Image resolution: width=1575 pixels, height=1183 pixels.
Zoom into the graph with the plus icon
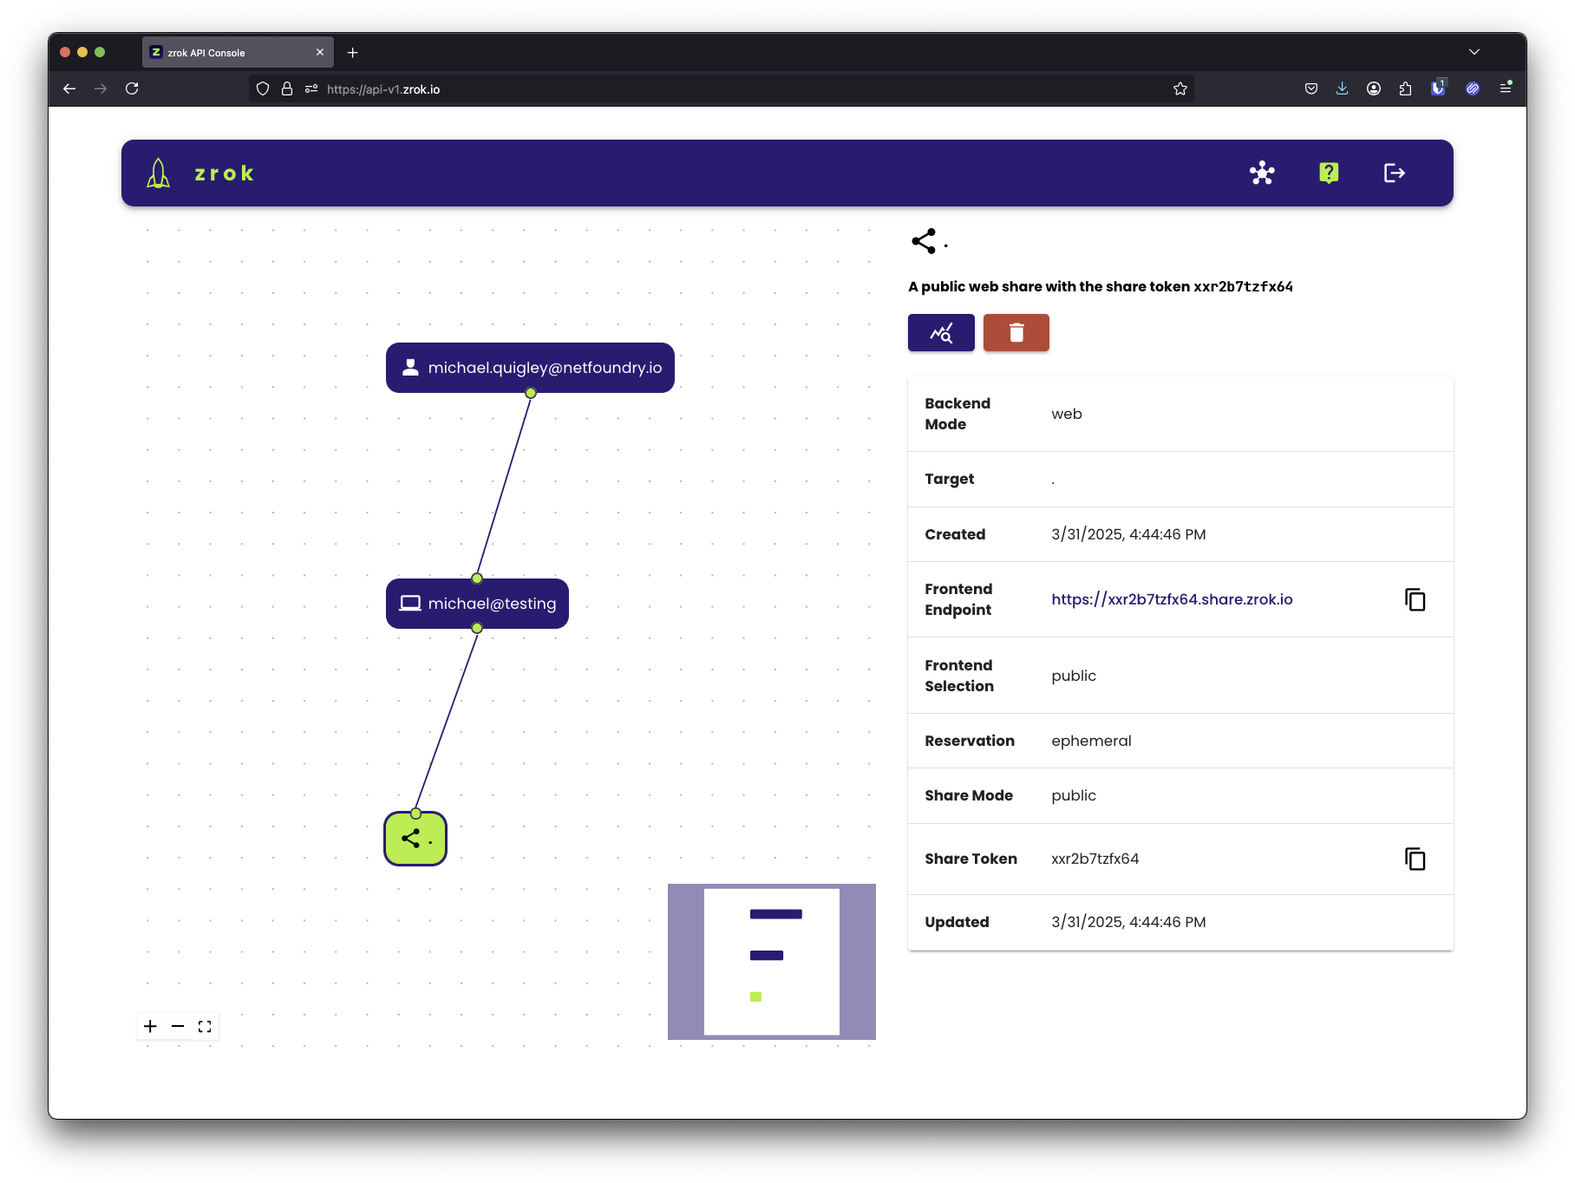pos(150,1026)
